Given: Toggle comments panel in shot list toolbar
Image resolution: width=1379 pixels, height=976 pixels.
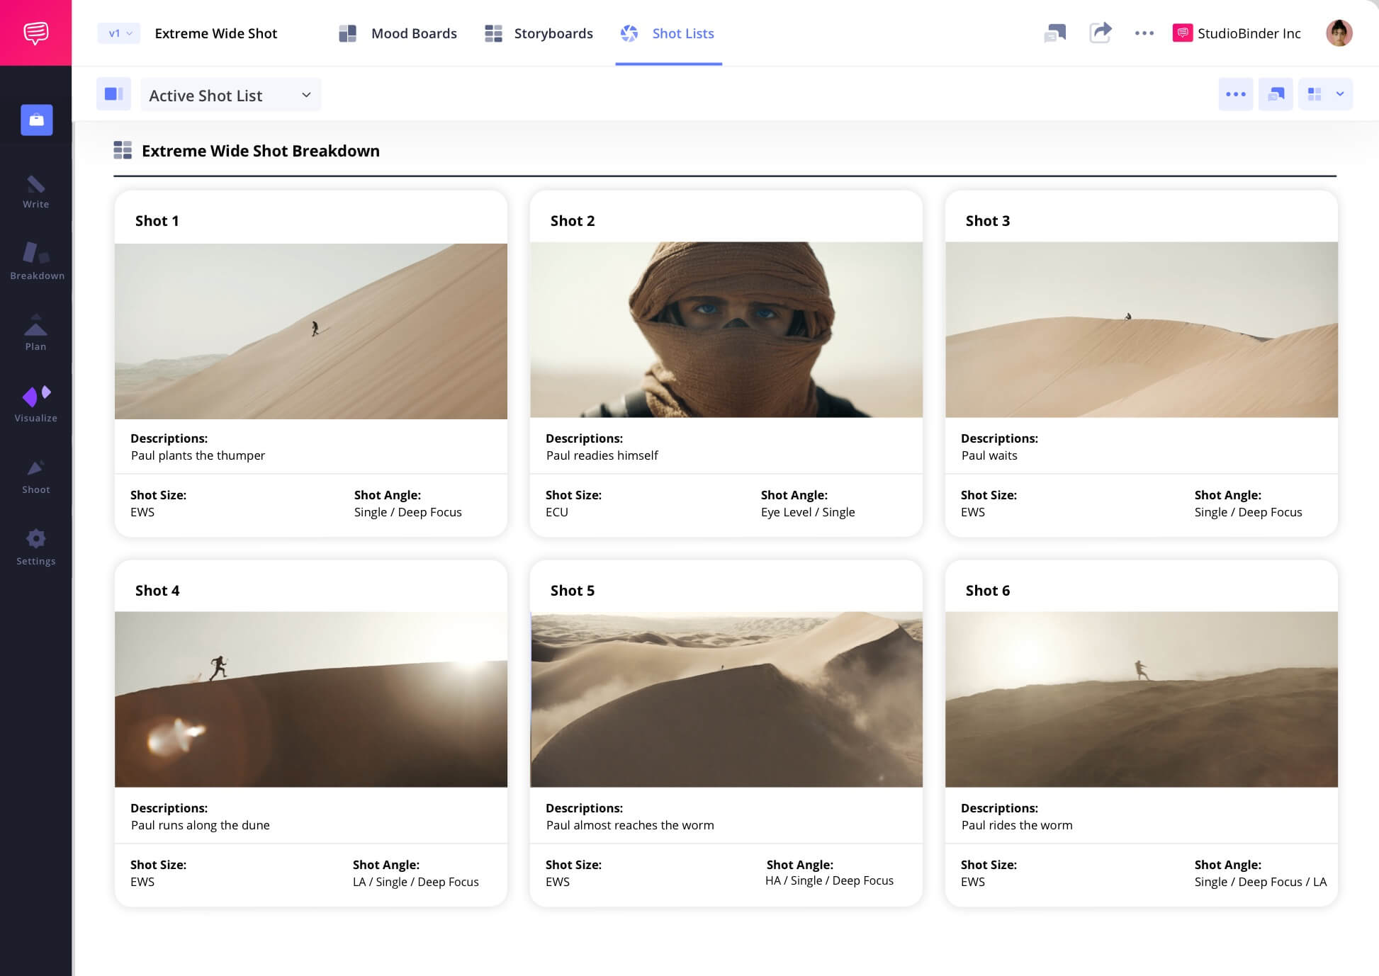Looking at the screenshot, I should (x=1276, y=94).
